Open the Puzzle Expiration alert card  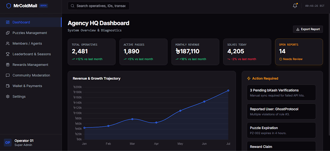pyautogui.click(x=281, y=130)
